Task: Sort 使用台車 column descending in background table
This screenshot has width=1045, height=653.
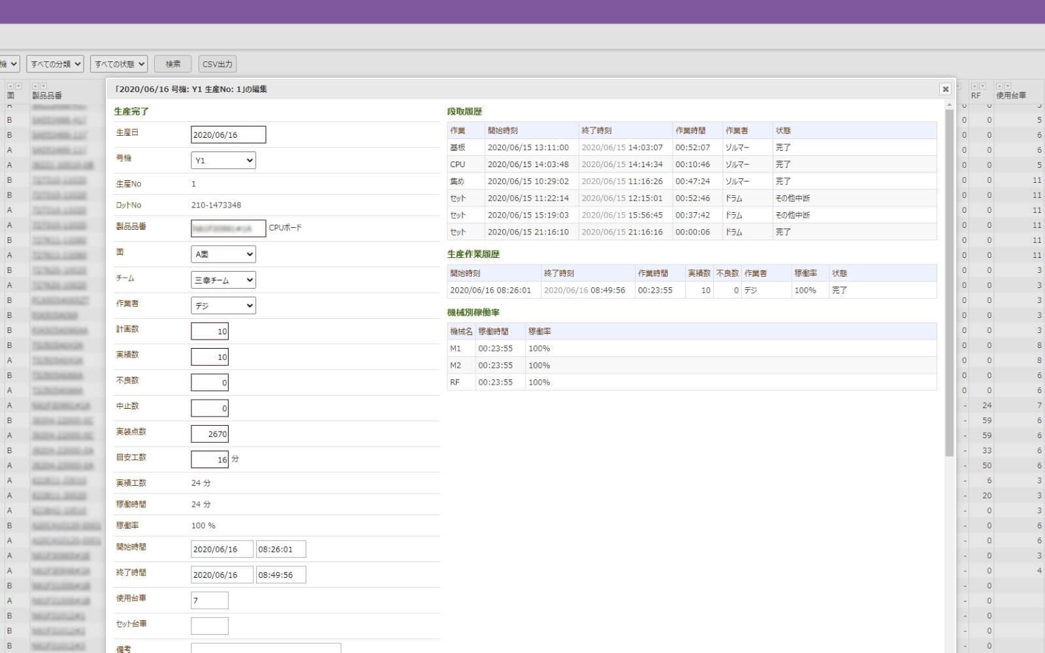Action: (x=1007, y=86)
